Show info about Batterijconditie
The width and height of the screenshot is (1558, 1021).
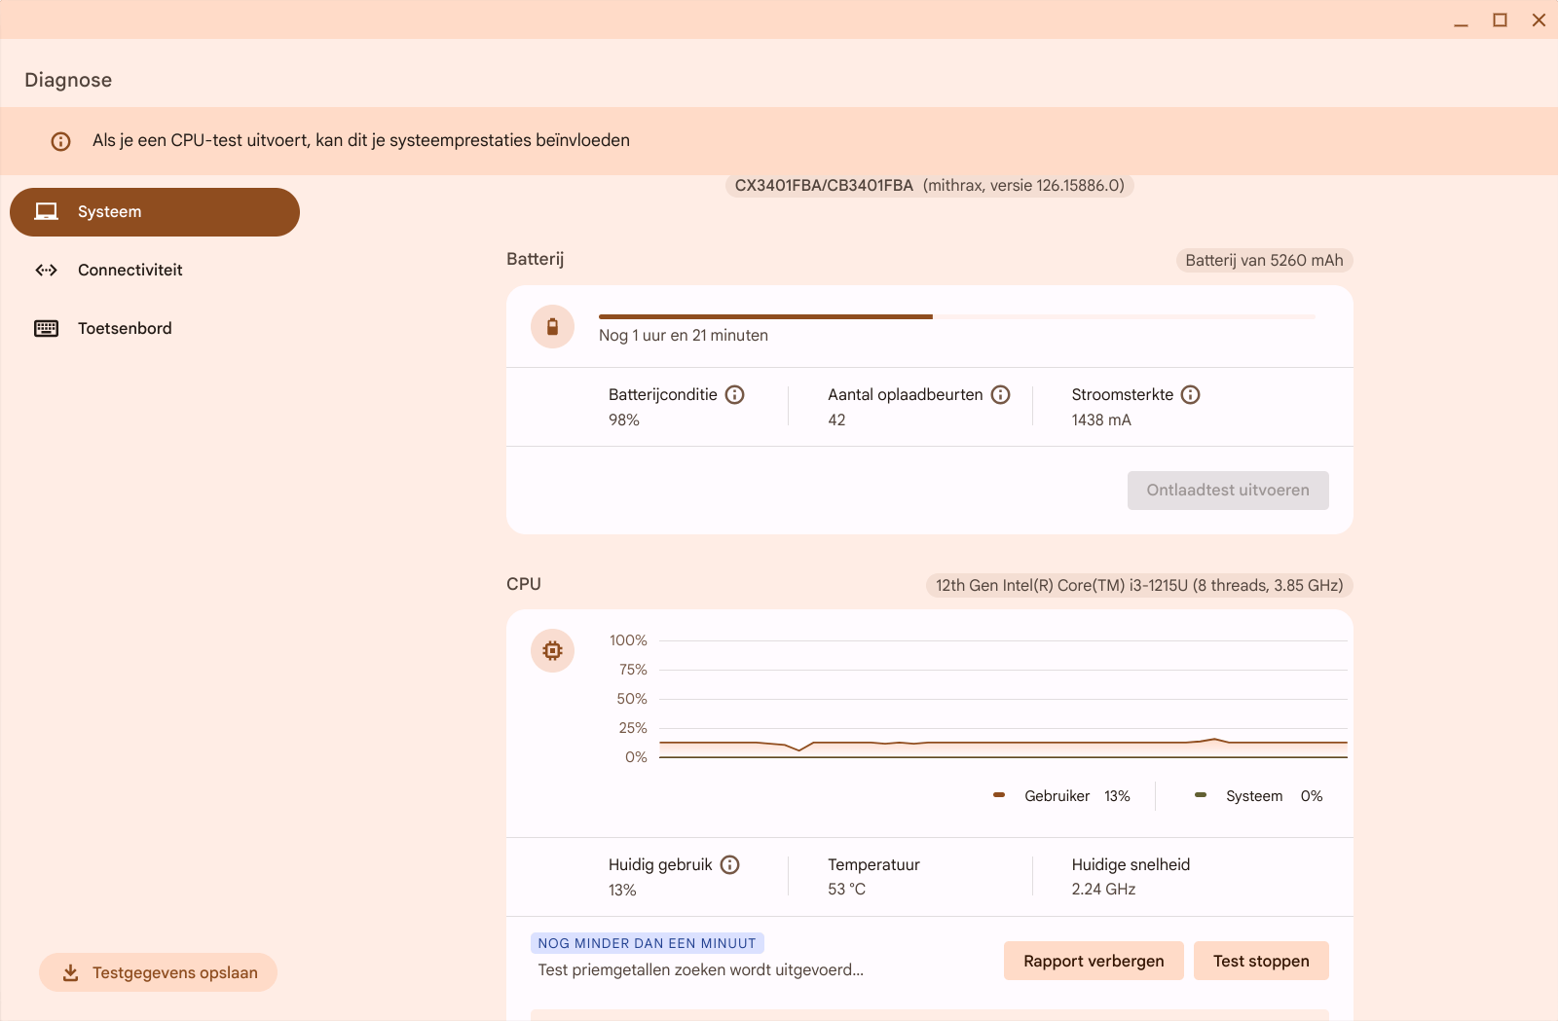[x=735, y=394]
